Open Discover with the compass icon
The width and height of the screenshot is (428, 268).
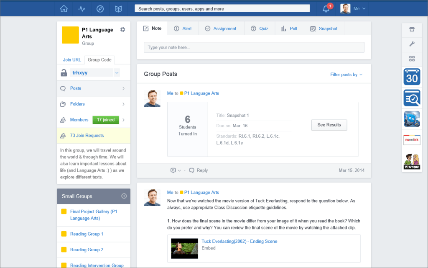point(99,8)
